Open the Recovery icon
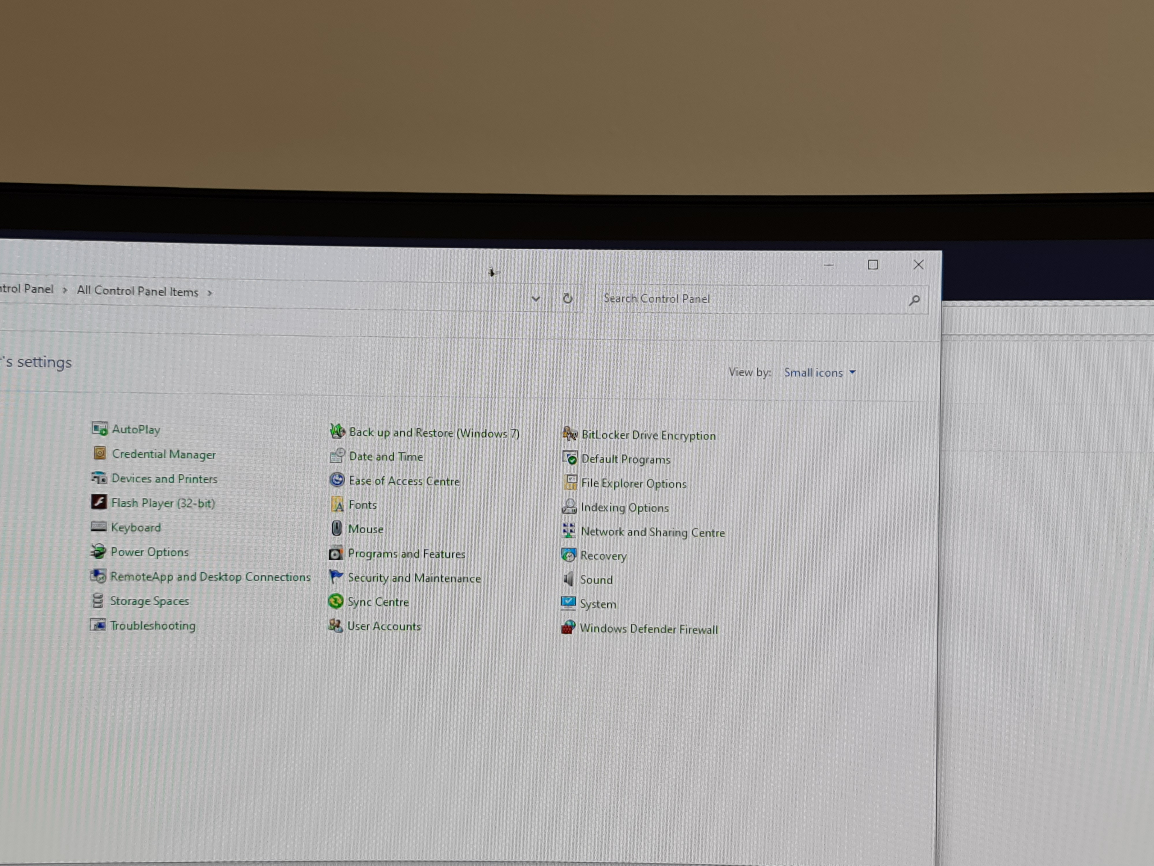Screen dimensions: 1154x866 [569, 554]
